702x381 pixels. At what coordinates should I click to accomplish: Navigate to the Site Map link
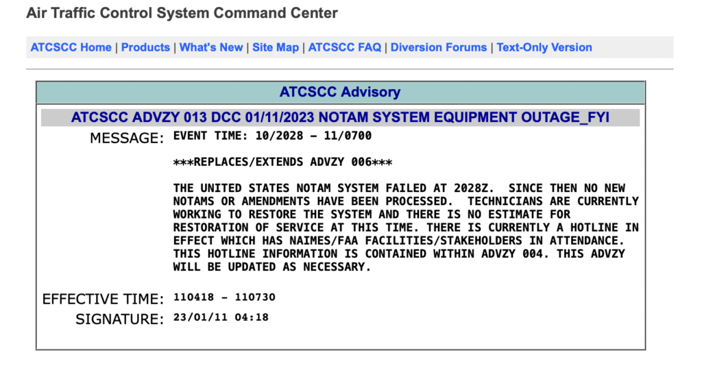coord(276,47)
